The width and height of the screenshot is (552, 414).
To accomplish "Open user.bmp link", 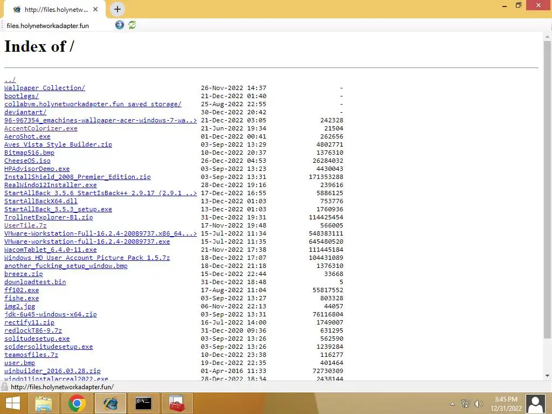I will [20, 363].
